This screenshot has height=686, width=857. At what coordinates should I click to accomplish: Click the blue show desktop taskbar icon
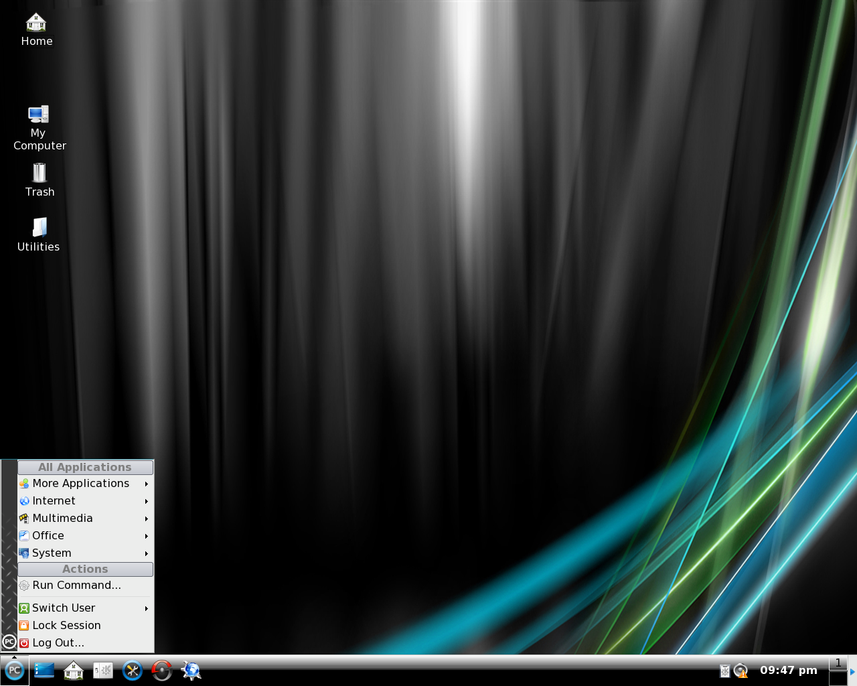coord(44,670)
